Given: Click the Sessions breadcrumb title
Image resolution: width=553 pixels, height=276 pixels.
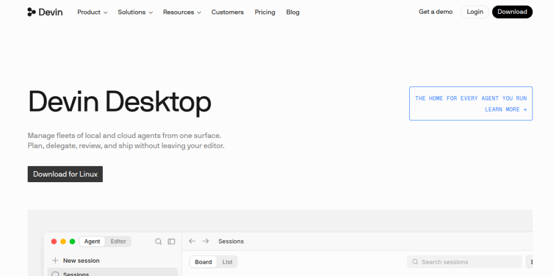Looking at the screenshot, I should (x=231, y=242).
